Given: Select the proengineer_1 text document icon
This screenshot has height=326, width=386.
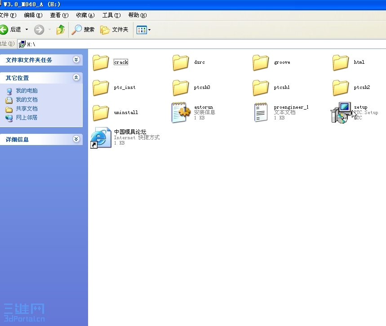Looking at the screenshot, I should point(261,112).
